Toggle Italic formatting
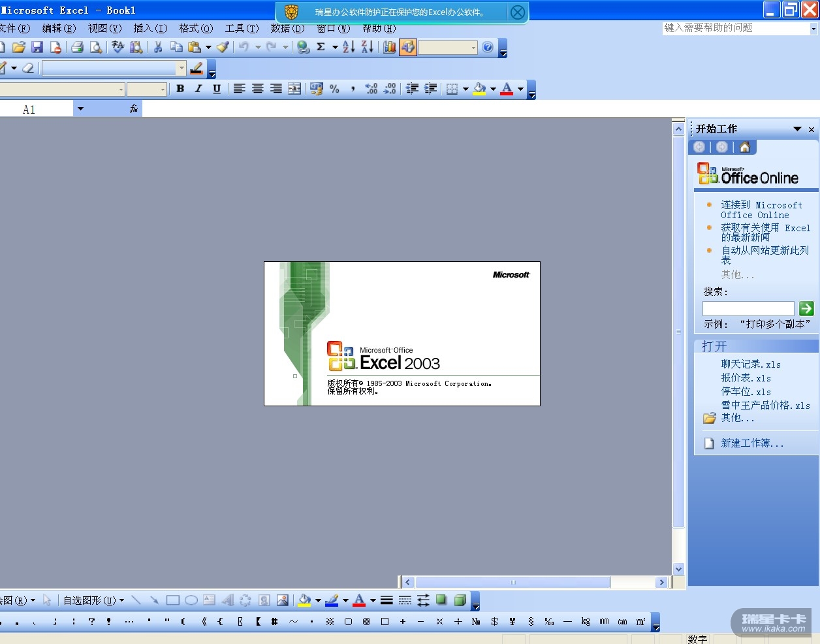Viewport: 820px width, 644px height. pos(198,89)
